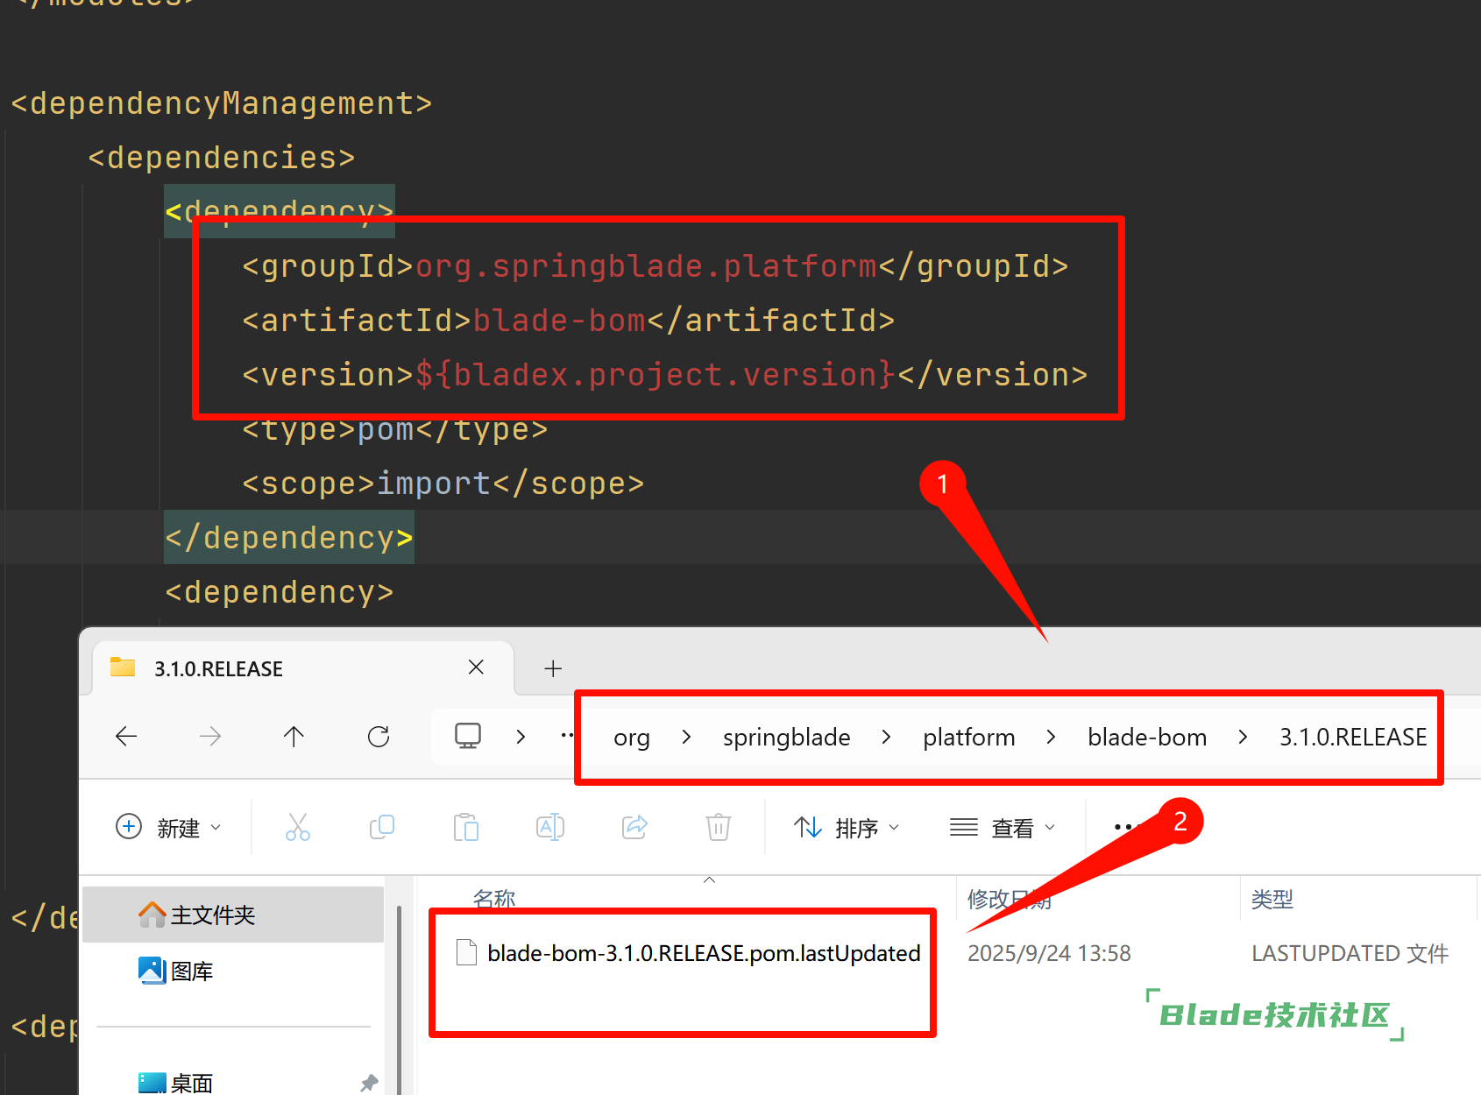Image resolution: width=1481 pixels, height=1095 pixels.
Task: Select 3.1.0.RELEASE breadcrumb segment
Action: pyautogui.click(x=1353, y=738)
